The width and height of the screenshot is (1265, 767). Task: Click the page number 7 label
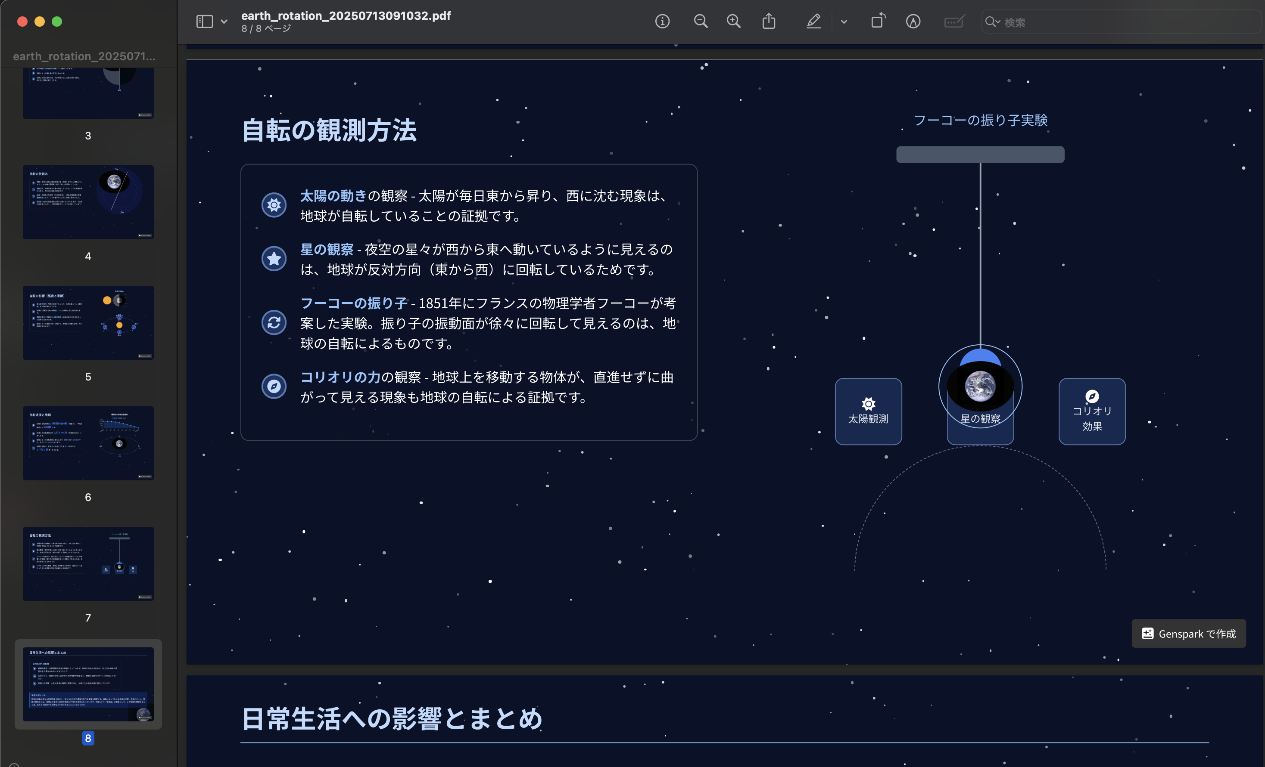[x=88, y=618]
